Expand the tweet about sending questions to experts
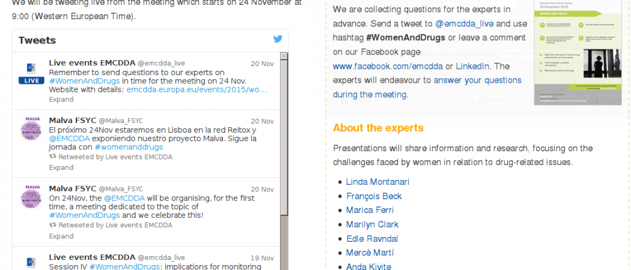This screenshot has width=631, height=270. 61,99
